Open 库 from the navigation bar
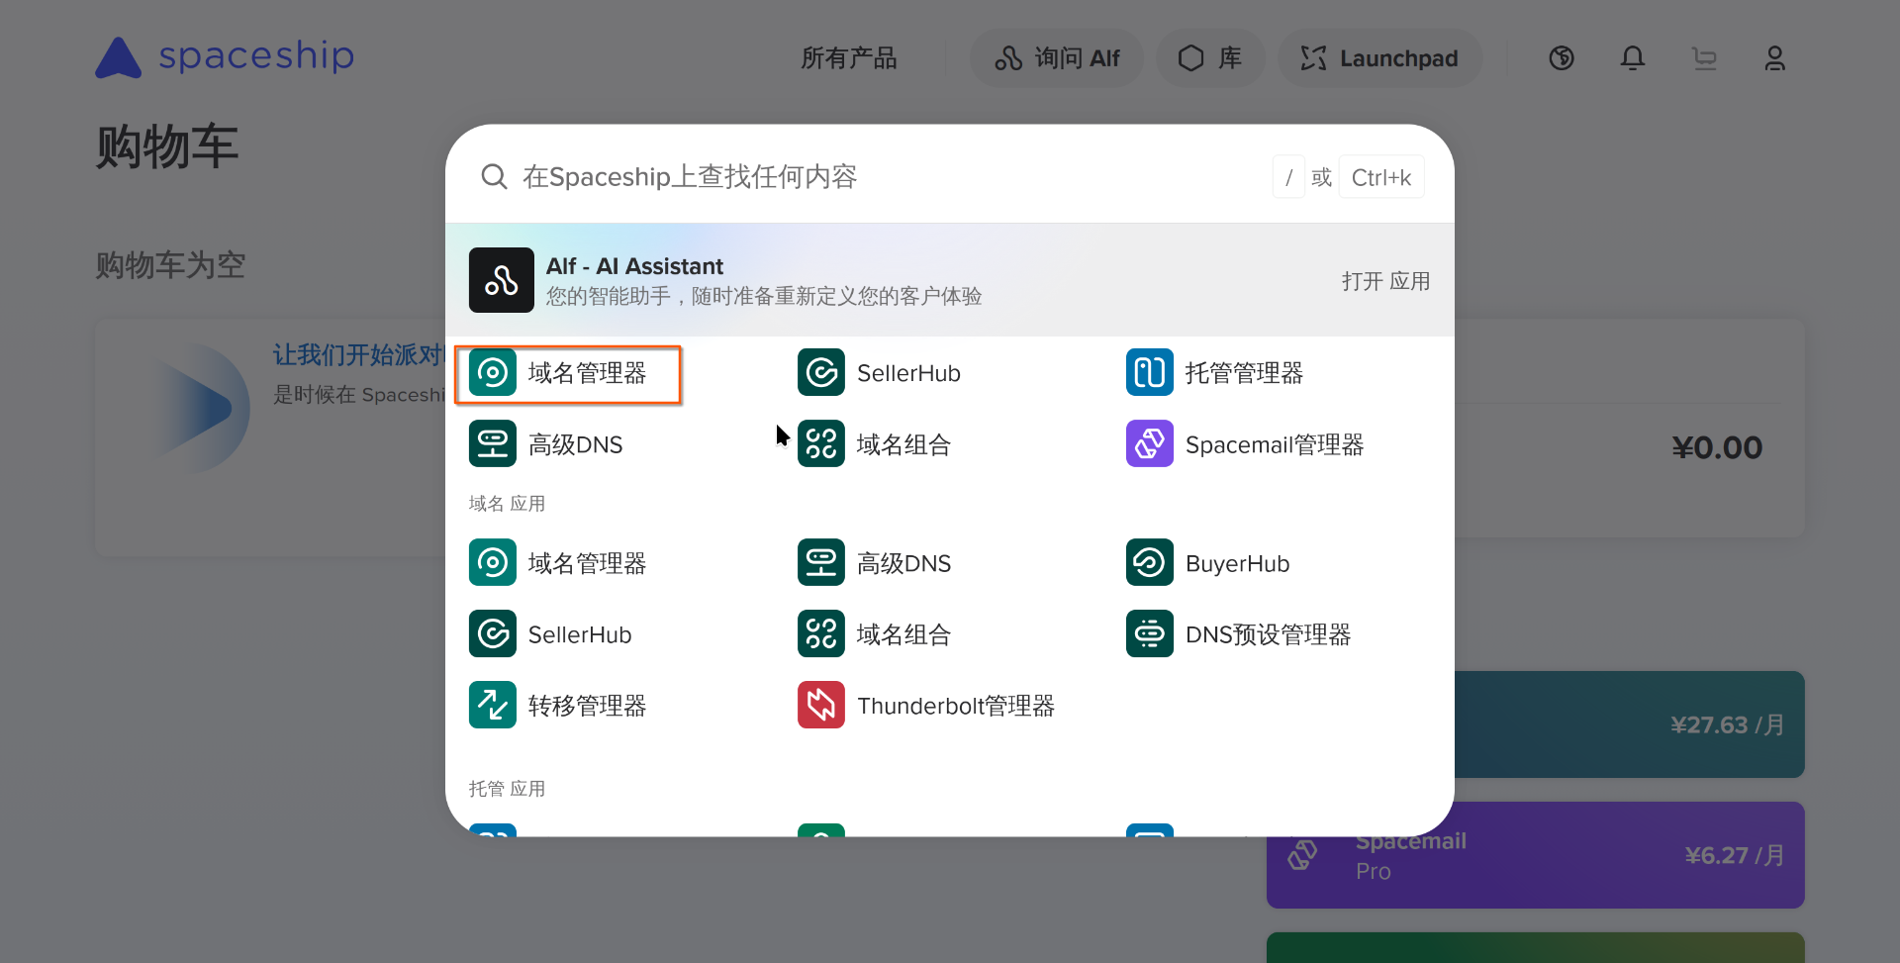The width and height of the screenshot is (1900, 963). coord(1210,58)
